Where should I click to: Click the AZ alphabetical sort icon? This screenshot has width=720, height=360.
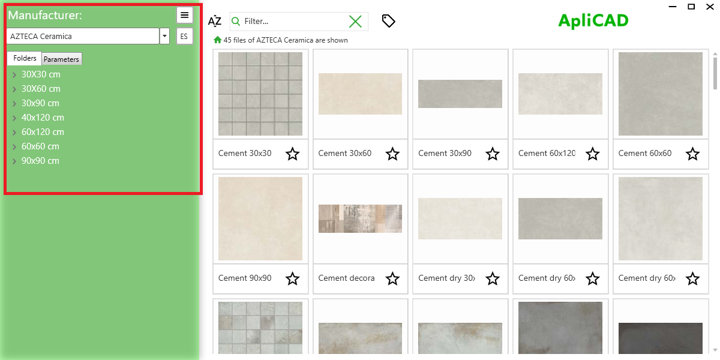coord(214,21)
